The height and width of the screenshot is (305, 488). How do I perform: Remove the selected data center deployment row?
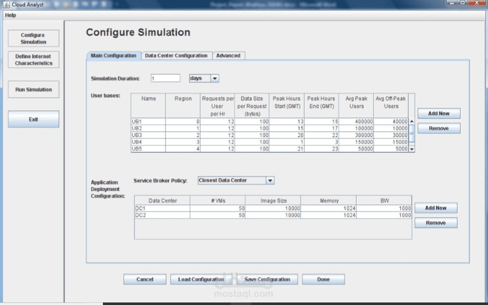pyautogui.click(x=436, y=223)
